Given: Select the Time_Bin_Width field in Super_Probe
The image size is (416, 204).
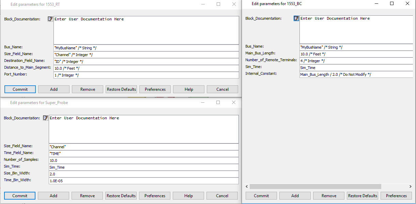Looking at the screenshot, I should [143, 181].
